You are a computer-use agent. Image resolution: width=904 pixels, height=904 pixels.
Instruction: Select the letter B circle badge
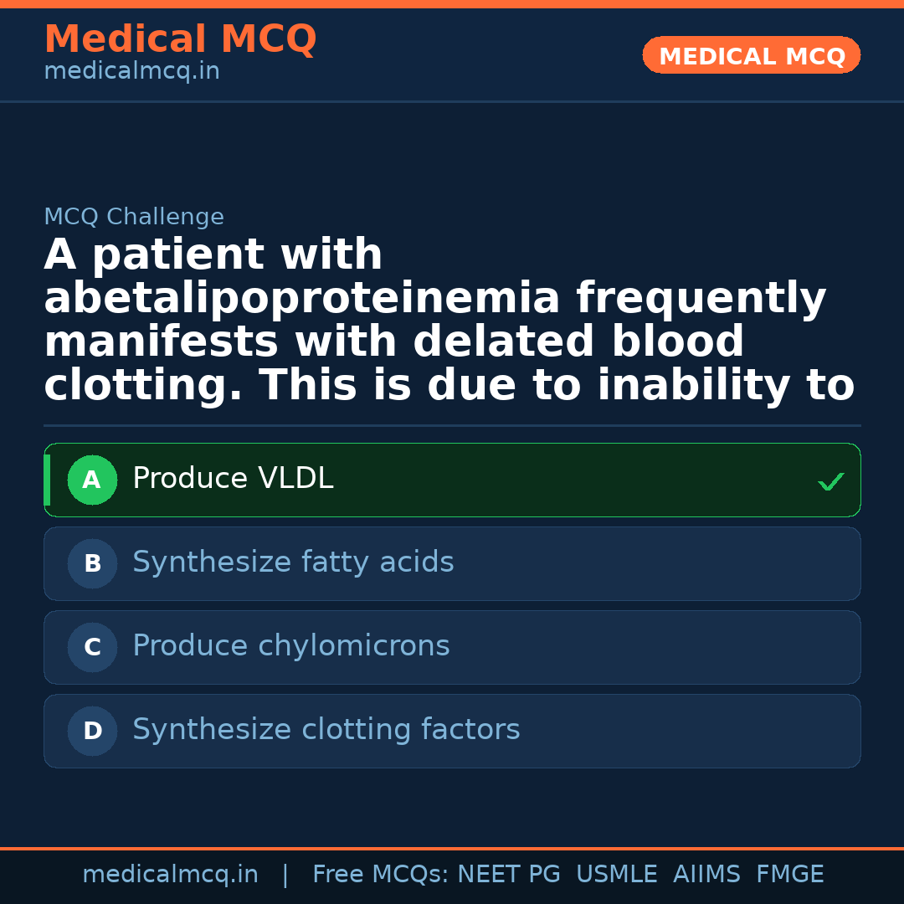pos(92,564)
